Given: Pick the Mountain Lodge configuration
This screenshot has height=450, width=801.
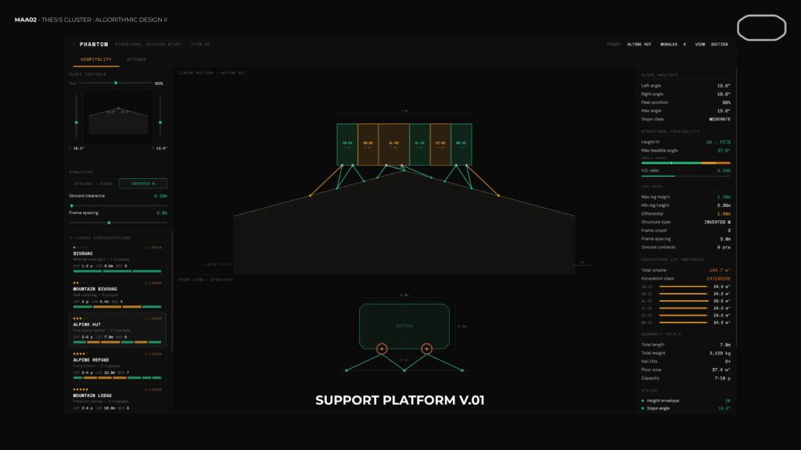Looking at the screenshot, I should click(117, 399).
